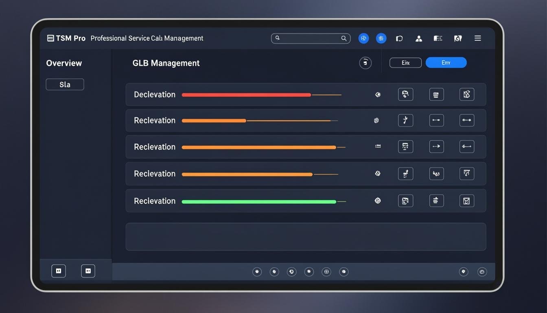Click the Sla button in sidebar
This screenshot has height=313, width=547.
65,84
